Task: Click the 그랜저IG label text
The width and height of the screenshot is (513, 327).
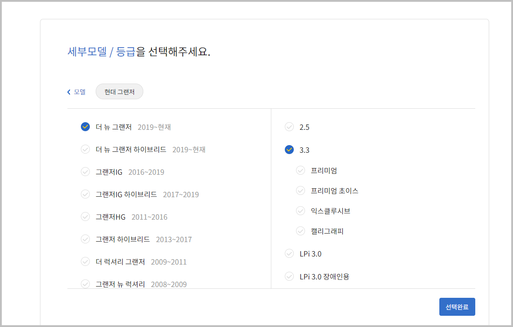Action: (109, 172)
